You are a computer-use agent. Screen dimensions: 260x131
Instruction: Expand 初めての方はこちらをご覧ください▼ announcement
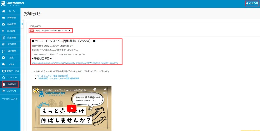click(53, 30)
